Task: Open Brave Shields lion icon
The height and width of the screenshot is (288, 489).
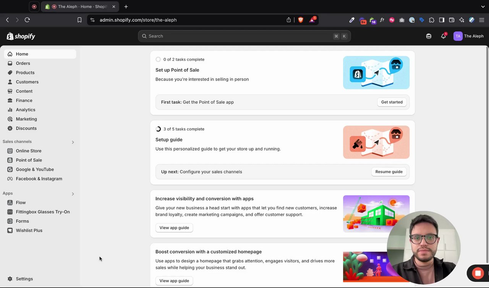Action: tap(301, 20)
